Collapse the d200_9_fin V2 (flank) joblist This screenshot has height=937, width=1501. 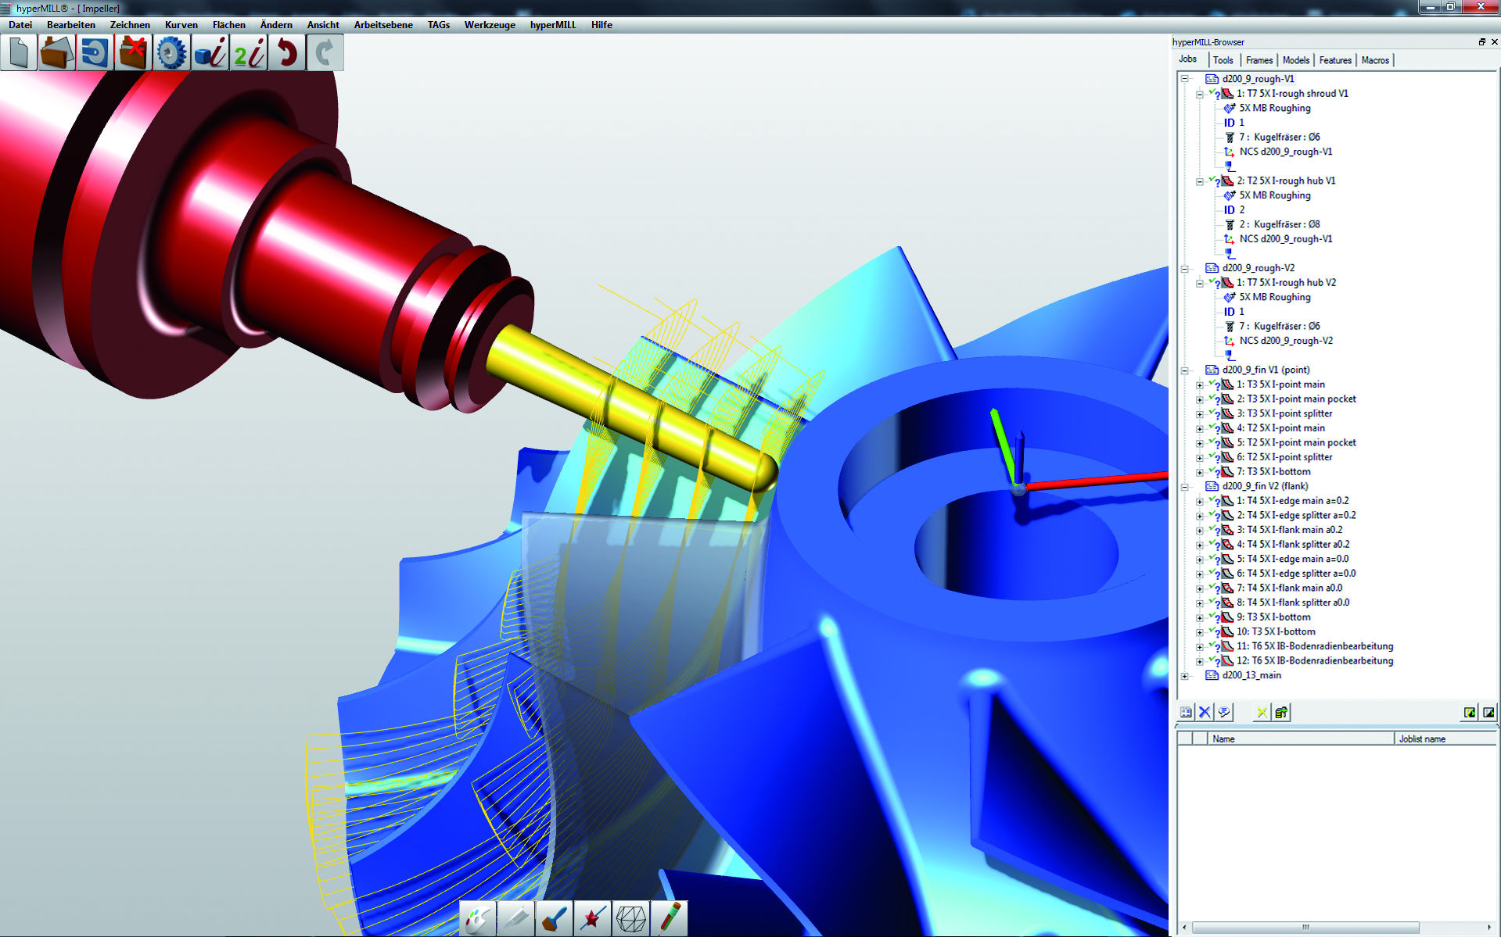point(1185,487)
